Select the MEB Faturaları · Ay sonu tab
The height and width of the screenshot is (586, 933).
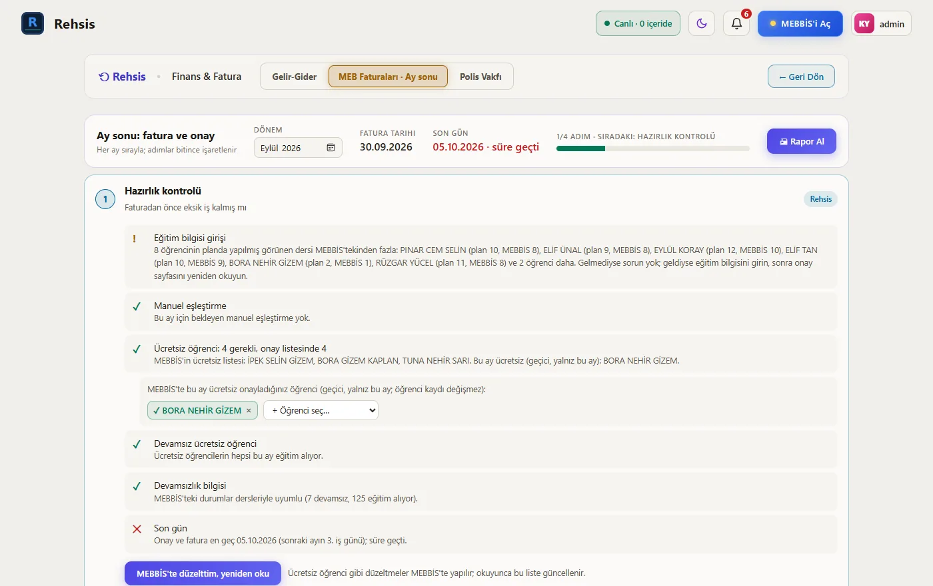tap(388, 77)
